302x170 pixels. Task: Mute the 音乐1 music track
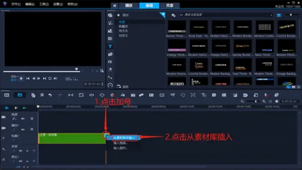[x=21, y=161]
